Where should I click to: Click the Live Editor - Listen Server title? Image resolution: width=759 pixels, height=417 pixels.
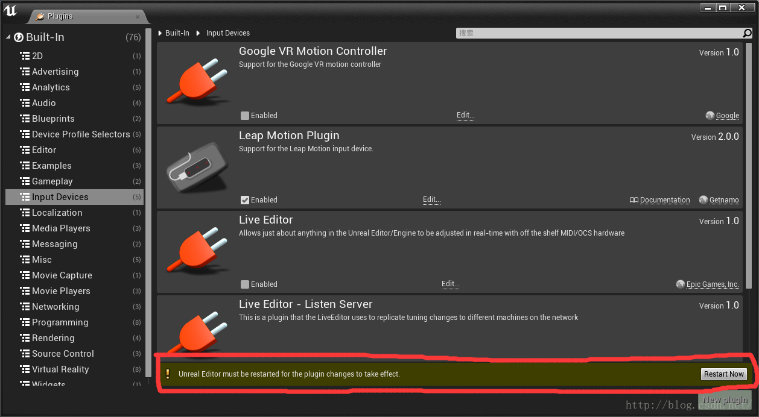pos(305,304)
